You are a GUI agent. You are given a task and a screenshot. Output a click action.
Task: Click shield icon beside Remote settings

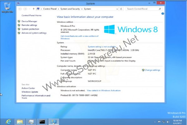19,25
